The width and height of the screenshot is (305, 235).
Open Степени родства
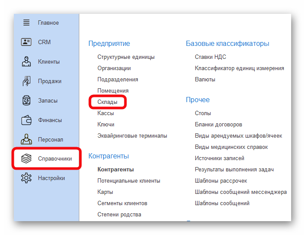pos(119,215)
